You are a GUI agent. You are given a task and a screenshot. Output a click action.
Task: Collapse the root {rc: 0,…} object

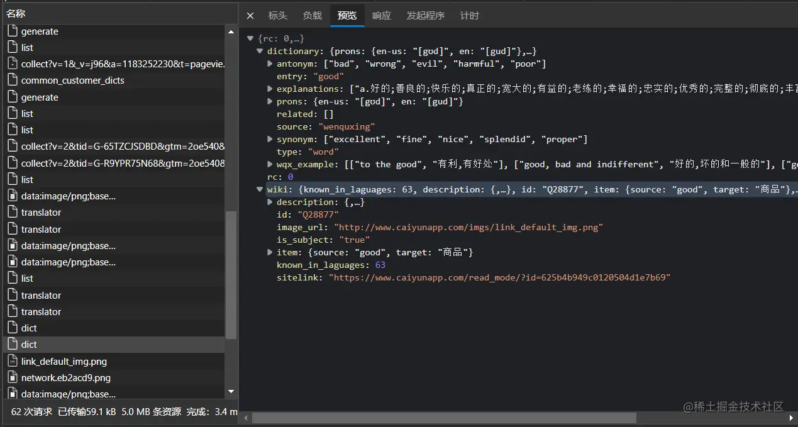250,38
